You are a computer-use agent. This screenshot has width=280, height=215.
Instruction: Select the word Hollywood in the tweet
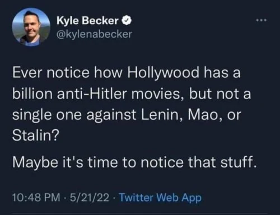coord(164,73)
